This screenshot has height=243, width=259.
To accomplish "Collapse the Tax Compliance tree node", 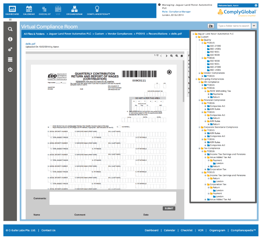I will 199,148.
